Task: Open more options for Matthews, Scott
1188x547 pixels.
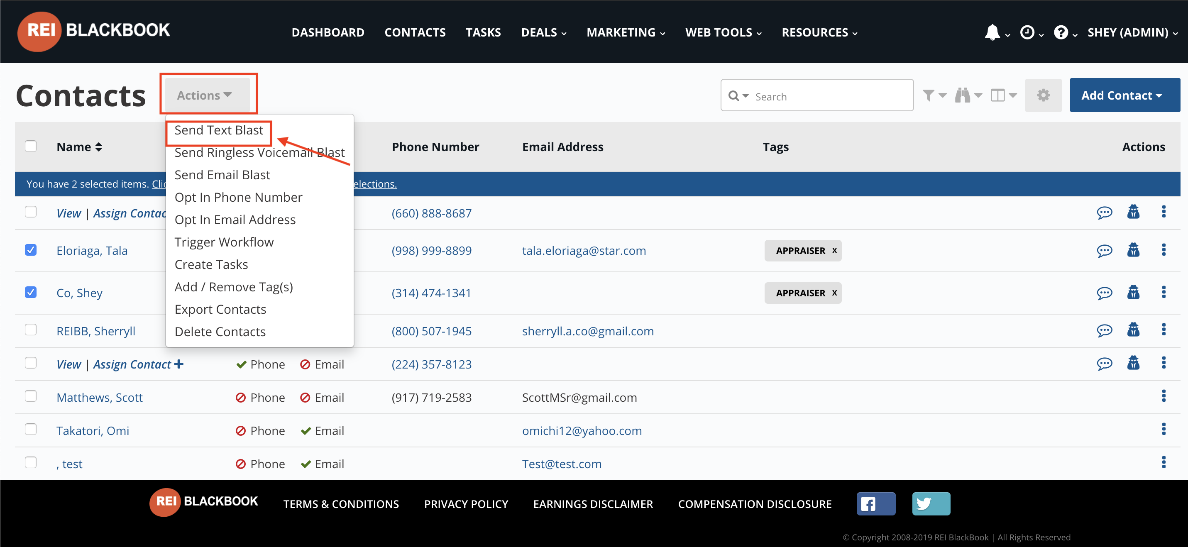Action: pos(1163,396)
